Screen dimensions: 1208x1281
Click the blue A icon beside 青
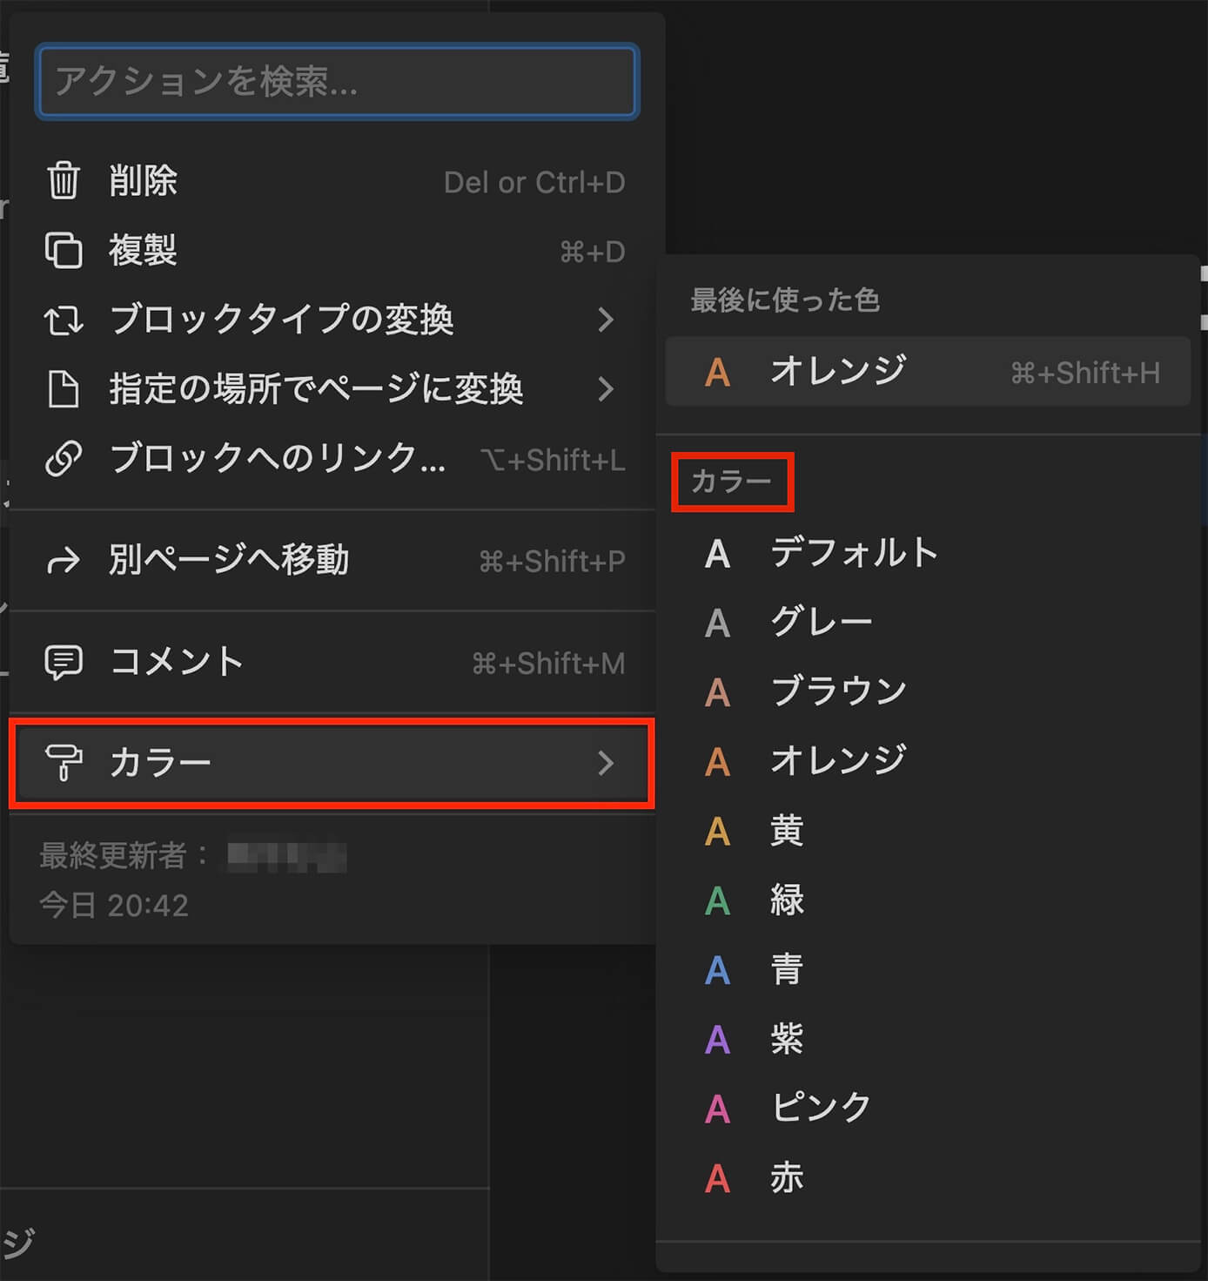pyautogui.click(x=717, y=970)
